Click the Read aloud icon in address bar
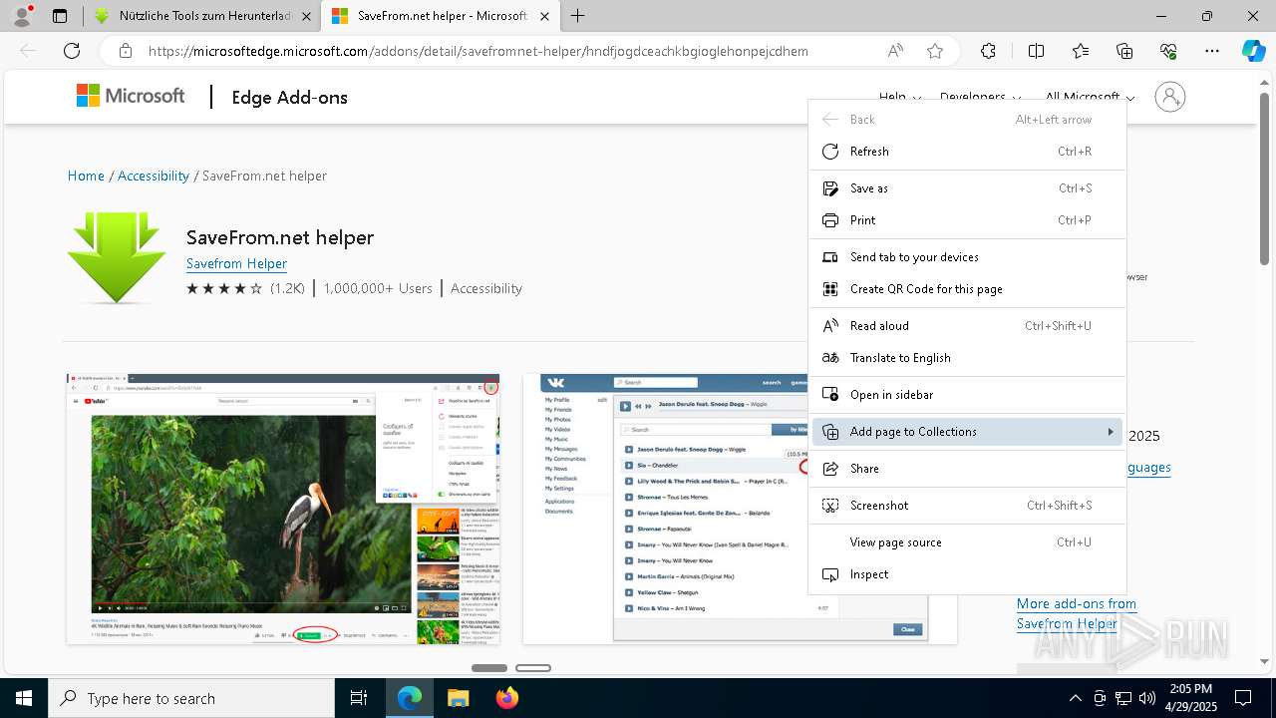 (895, 51)
